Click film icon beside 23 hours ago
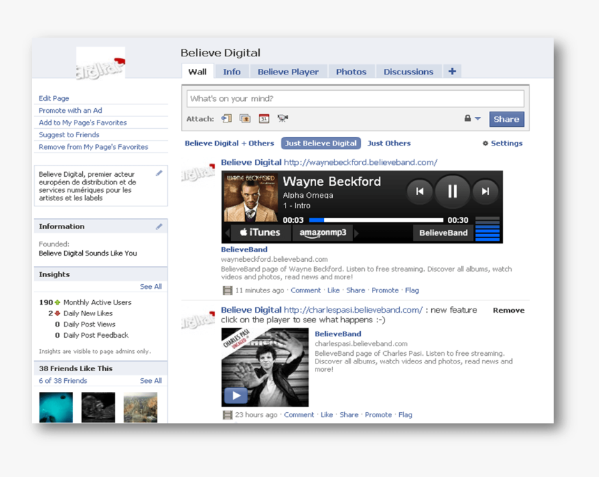 [227, 415]
